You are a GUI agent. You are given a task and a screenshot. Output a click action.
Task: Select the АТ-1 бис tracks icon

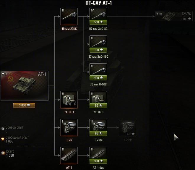pyautogui.click(x=98, y=153)
